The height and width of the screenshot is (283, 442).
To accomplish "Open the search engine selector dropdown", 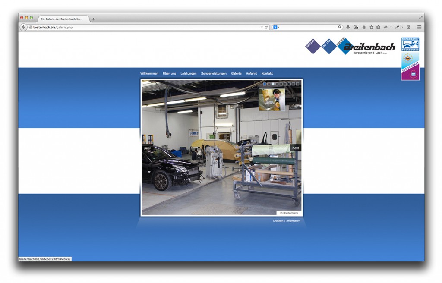I will (276, 27).
